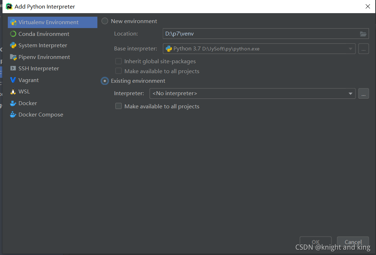This screenshot has height=255, width=376.
Task: Expand the Interpreter No interpreter dropdown
Action: tap(252, 93)
